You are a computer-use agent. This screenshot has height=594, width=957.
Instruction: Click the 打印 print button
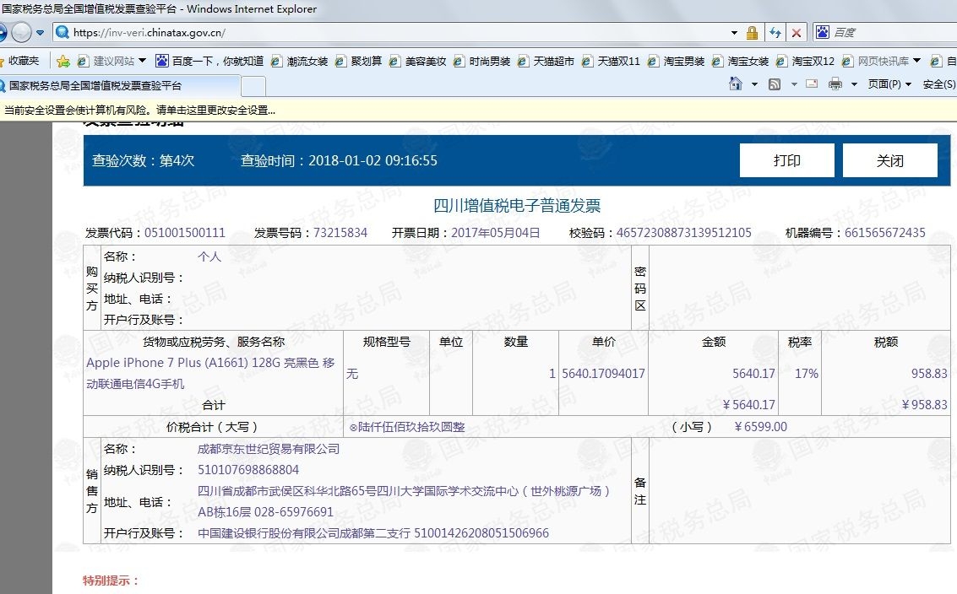tap(786, 160)
